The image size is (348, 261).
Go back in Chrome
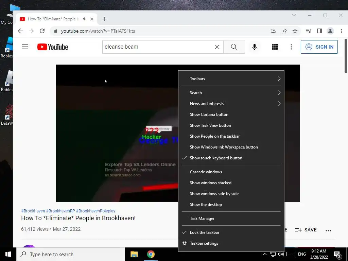pyautogui.click(x=20, y=31)
